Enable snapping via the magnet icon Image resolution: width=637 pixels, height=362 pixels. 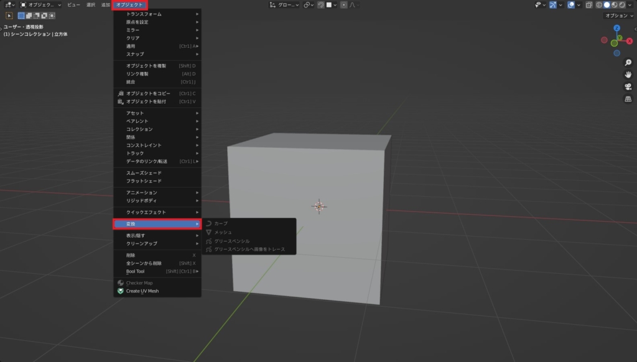click(320, 5)
